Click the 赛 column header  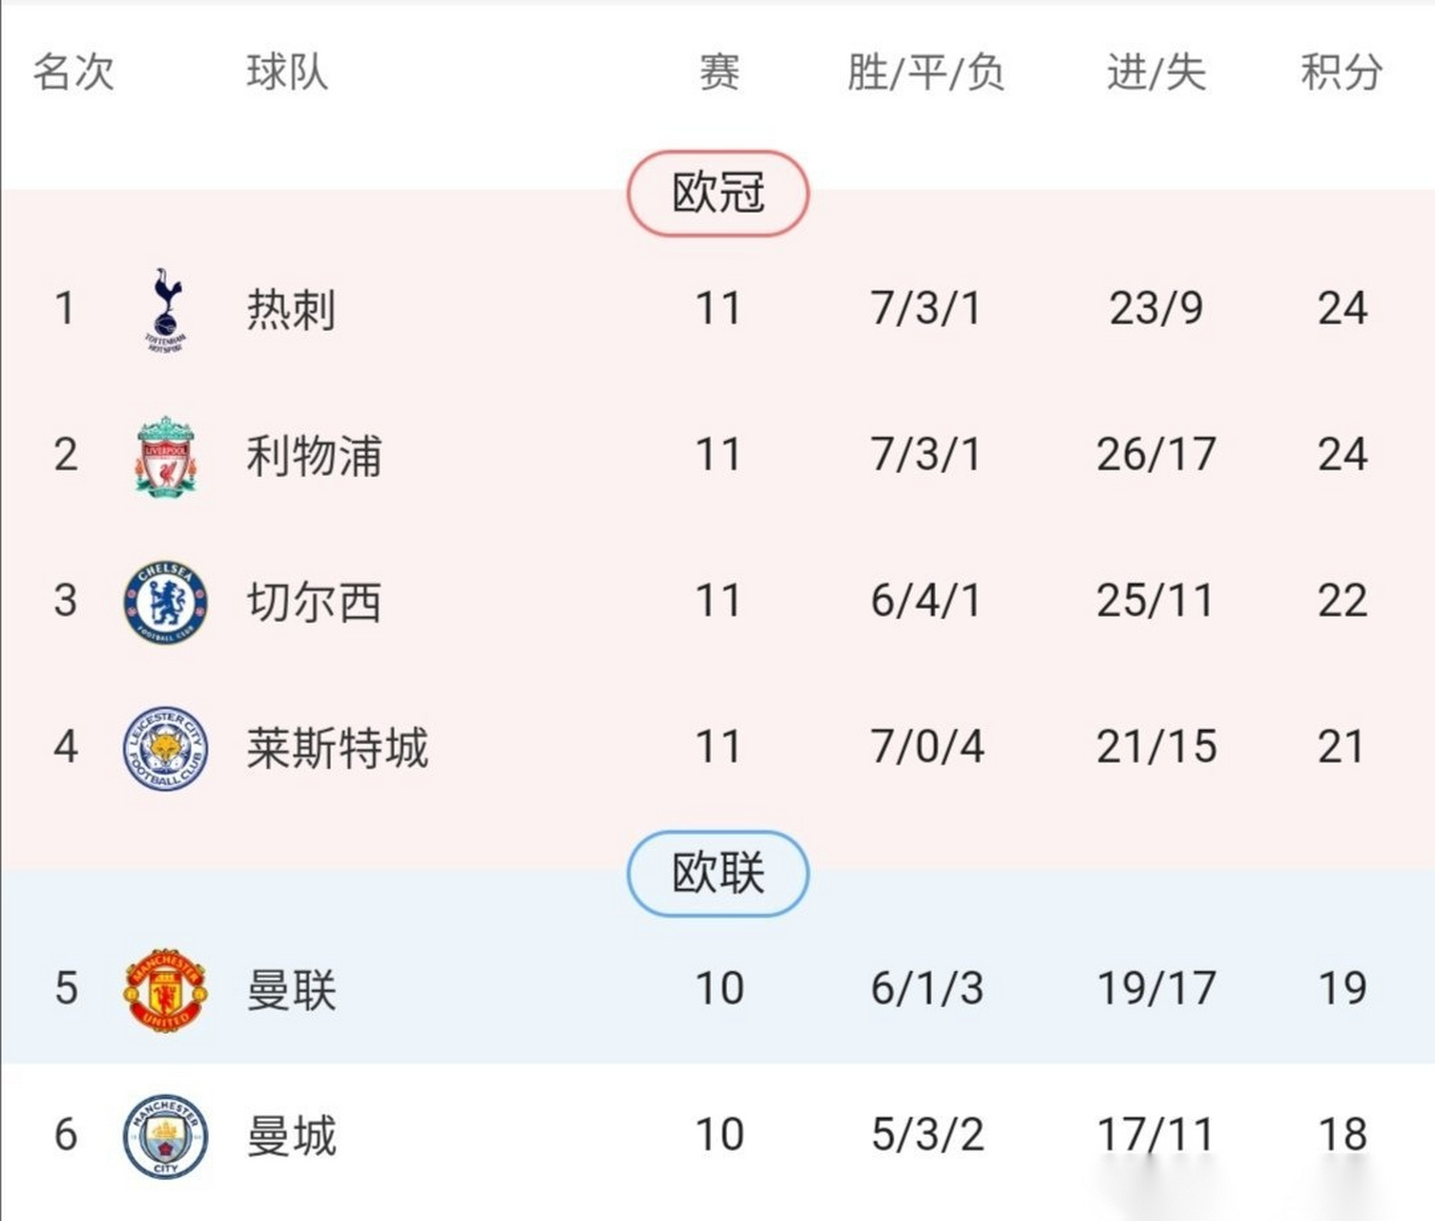(719, 74)
